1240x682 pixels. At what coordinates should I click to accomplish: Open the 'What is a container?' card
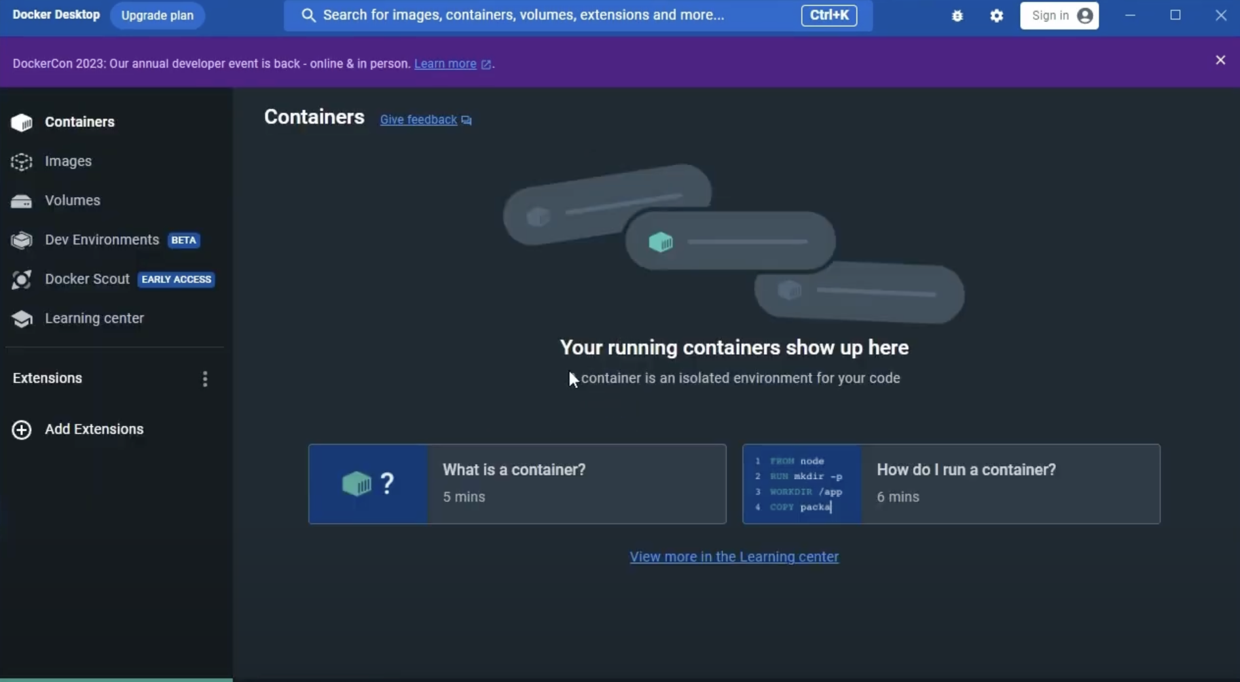click(517, 484)
